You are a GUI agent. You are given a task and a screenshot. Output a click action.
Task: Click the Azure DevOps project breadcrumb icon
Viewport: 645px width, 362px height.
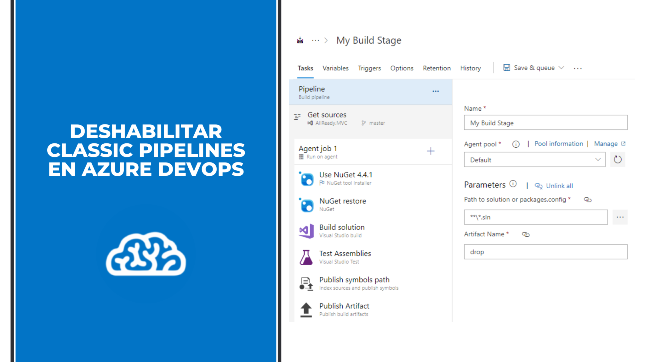tap(300, 40)
